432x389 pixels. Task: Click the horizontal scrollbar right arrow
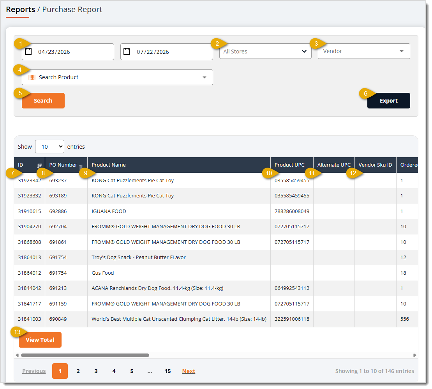[414, 355]
